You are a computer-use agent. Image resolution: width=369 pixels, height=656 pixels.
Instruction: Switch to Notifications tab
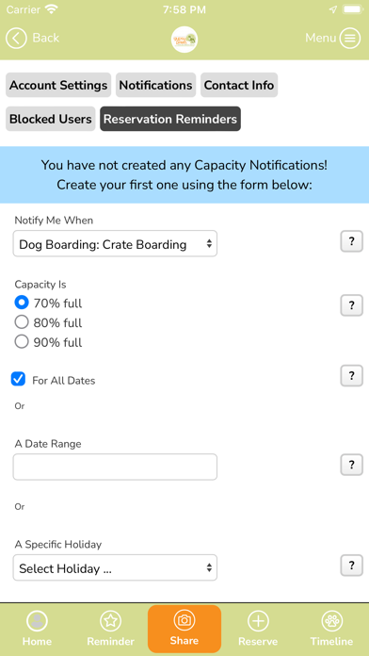coord(155,85)
